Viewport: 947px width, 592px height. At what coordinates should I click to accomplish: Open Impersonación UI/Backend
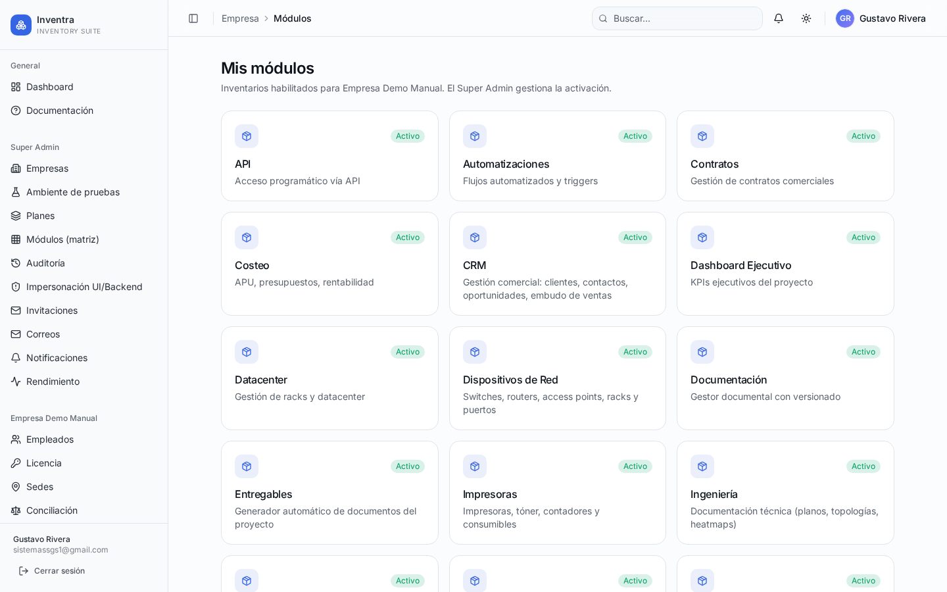pyautogui.click(x=84, y=287)
